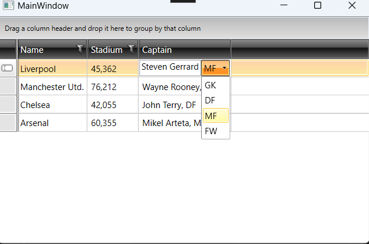Open the Stadium column filter funnel
The image size is (369, 244).
131,49
